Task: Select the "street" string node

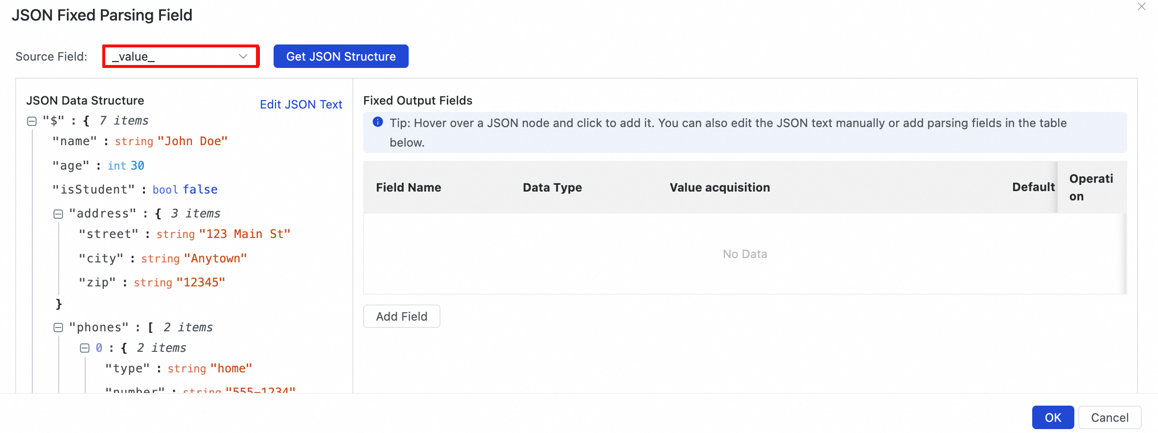Action: 109,235
